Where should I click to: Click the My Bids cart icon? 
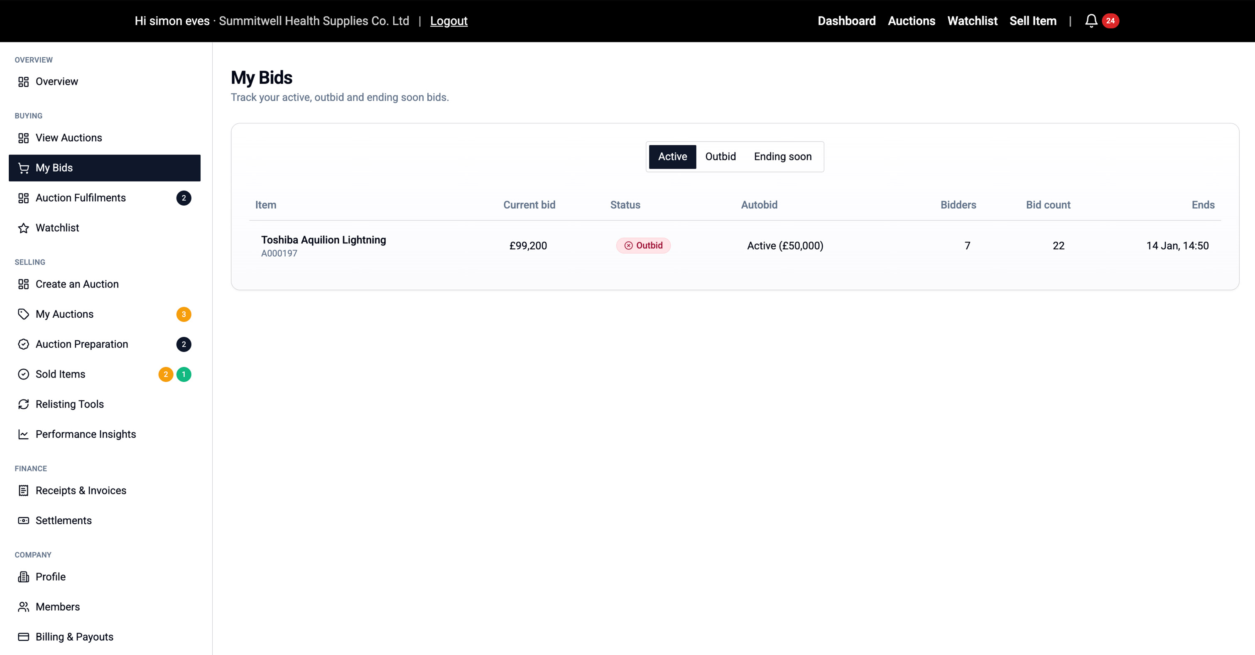click(x=23, y=168)
